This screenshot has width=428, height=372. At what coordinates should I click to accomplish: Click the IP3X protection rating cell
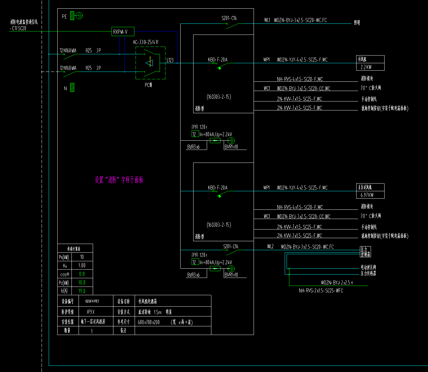pos(96,312)
